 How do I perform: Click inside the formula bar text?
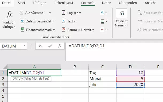point(87,46)
